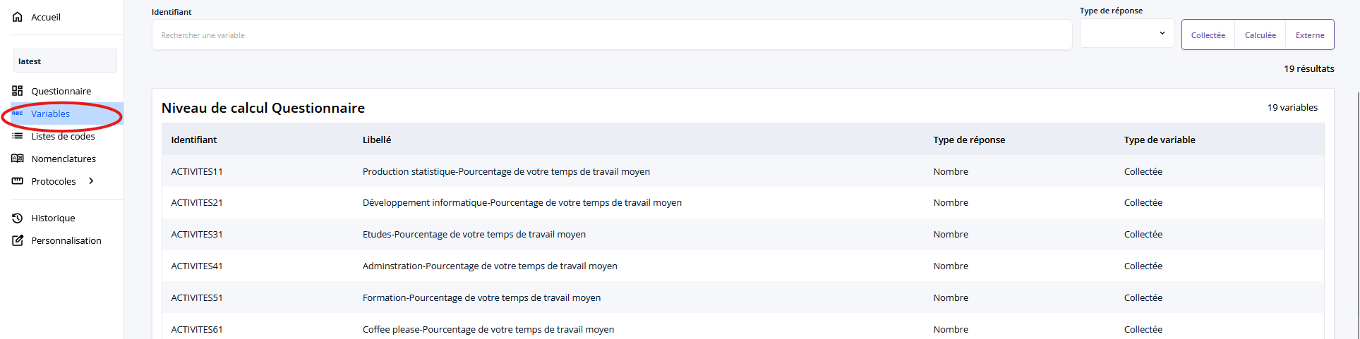
Task: Click the Personnalisation edit icon
Action: click(18, 240)
